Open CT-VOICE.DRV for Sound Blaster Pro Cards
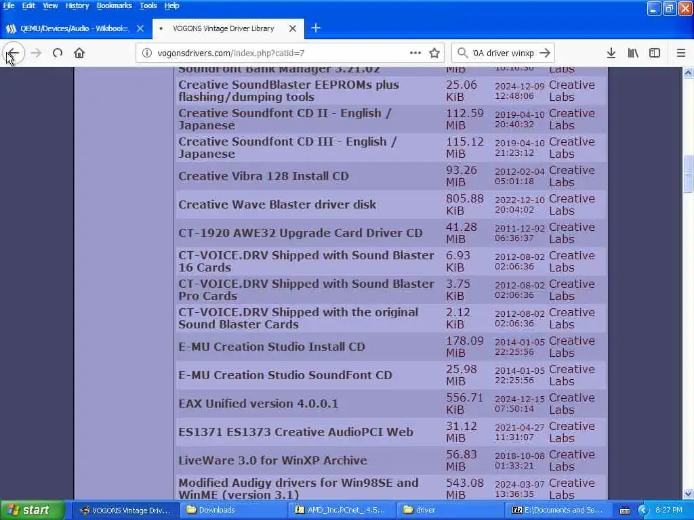Image resolution: width=694 pixels, height=520 pixels. [306, 290]
